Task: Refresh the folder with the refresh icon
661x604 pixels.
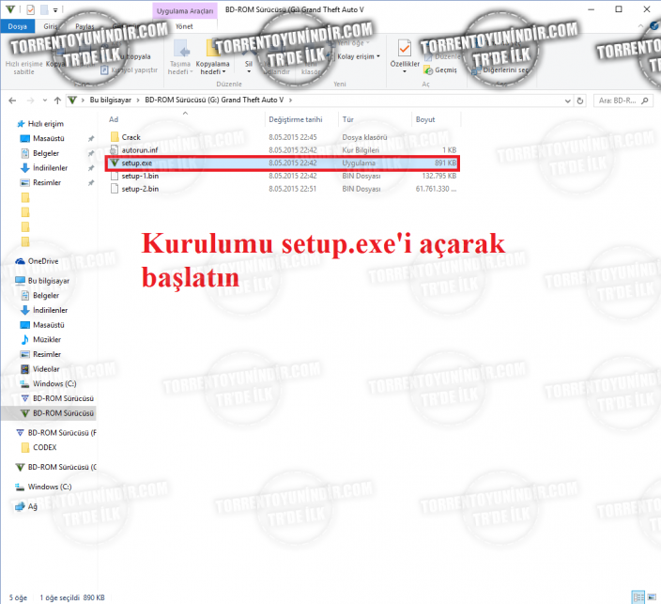Action: (x=580, y=101)
